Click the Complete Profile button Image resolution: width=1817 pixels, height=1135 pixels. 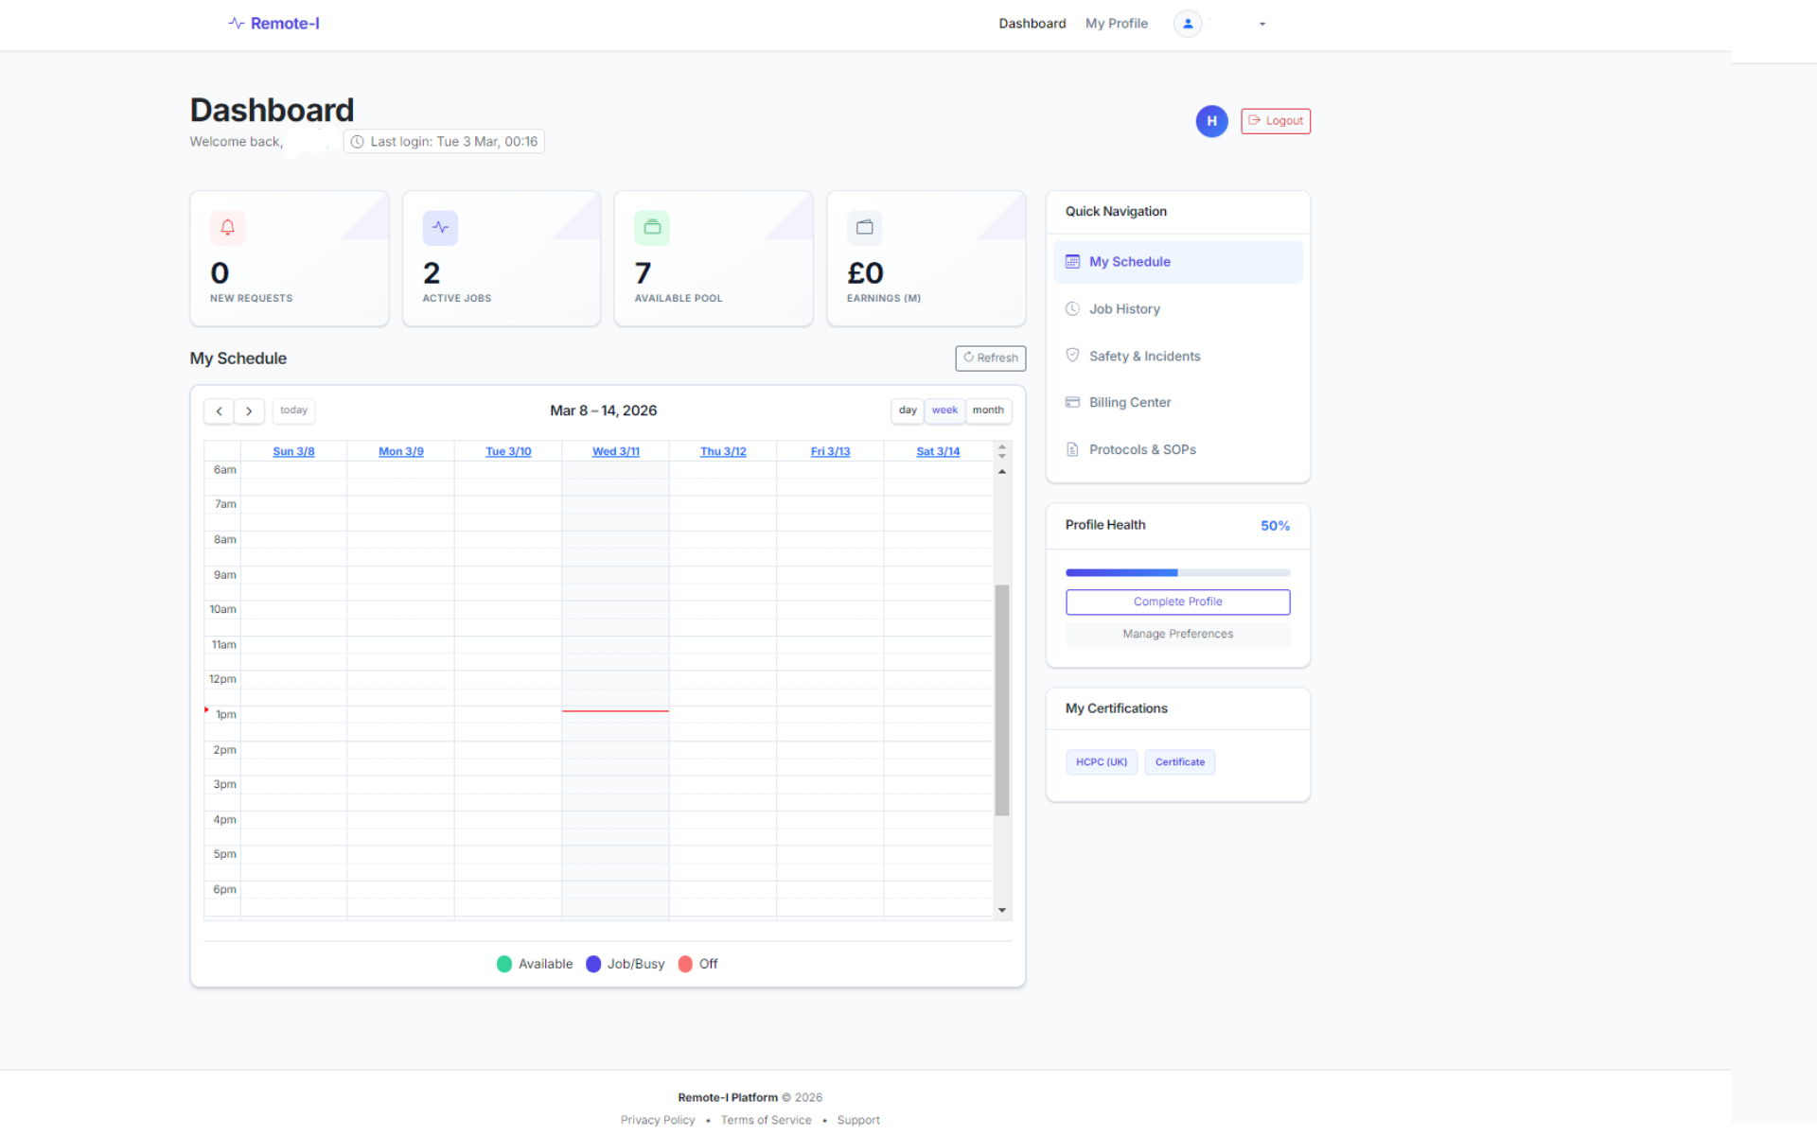click(x=1177, y=602)
